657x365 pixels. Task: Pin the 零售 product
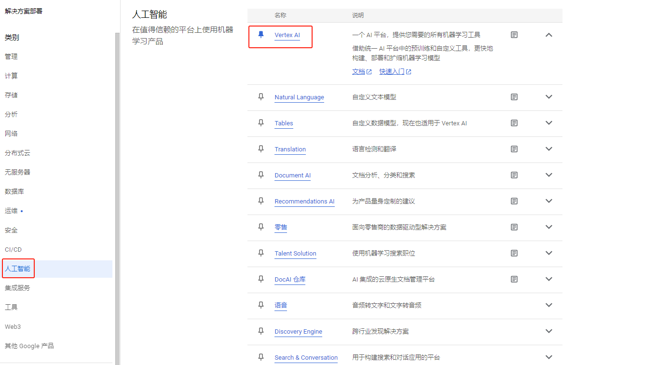pos(261,227)
